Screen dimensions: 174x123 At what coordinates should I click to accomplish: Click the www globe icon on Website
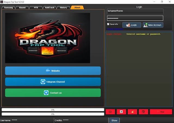(48, 70)
